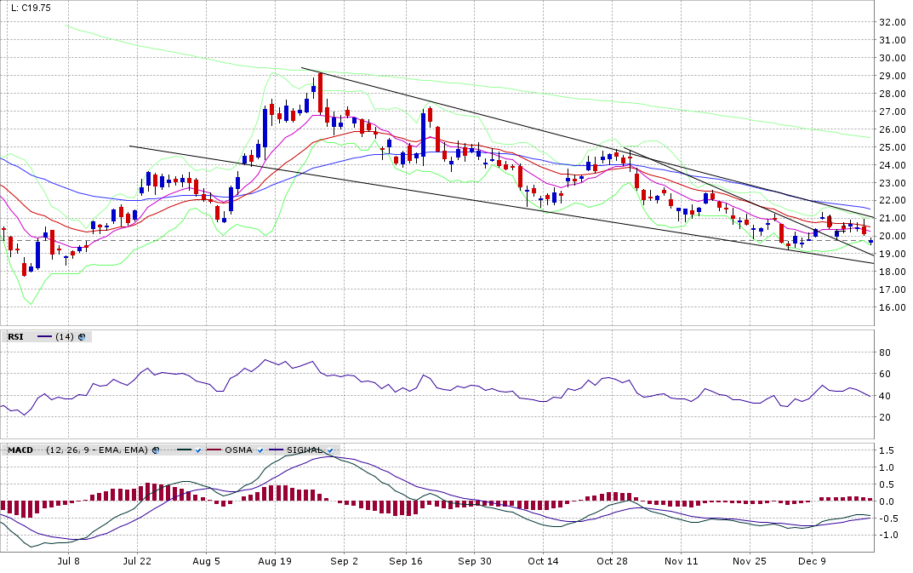Screen dimensions: 913x573
Task: Toggle the SIGNAL line checkbox
Action: click(x=328, y=450)
